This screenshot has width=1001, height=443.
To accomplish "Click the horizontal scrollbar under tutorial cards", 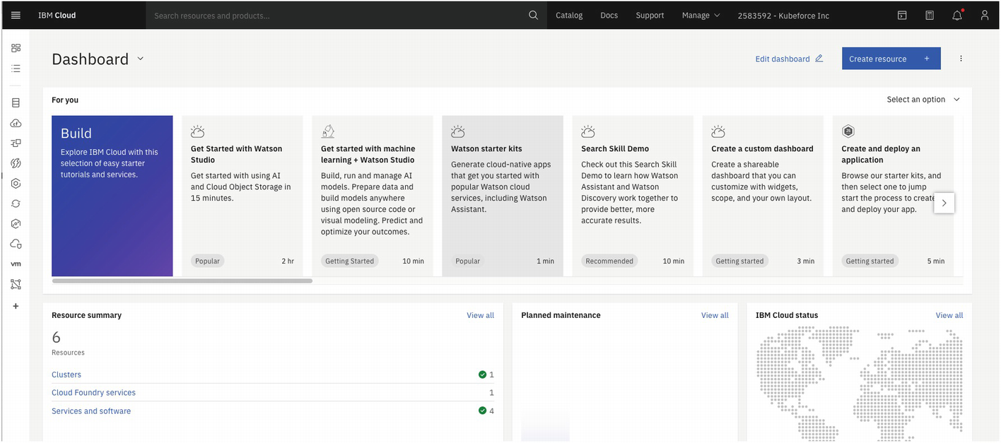I will coord(182,281).
